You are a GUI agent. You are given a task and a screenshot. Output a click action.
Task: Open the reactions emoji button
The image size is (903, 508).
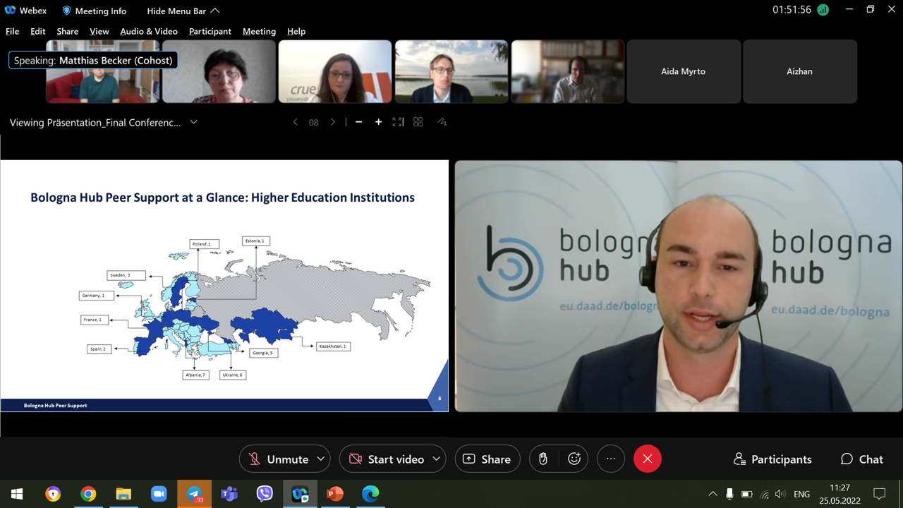coord(574,459)
